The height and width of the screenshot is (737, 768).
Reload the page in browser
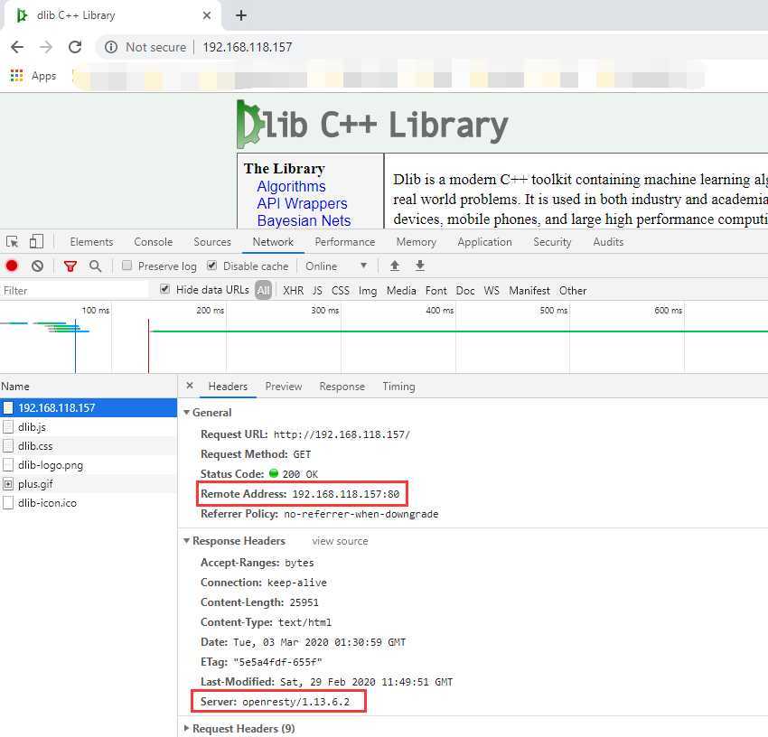[75, 47]
